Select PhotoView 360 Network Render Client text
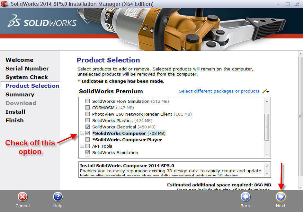This screenshot has height=212, width=303. [142, 114]
